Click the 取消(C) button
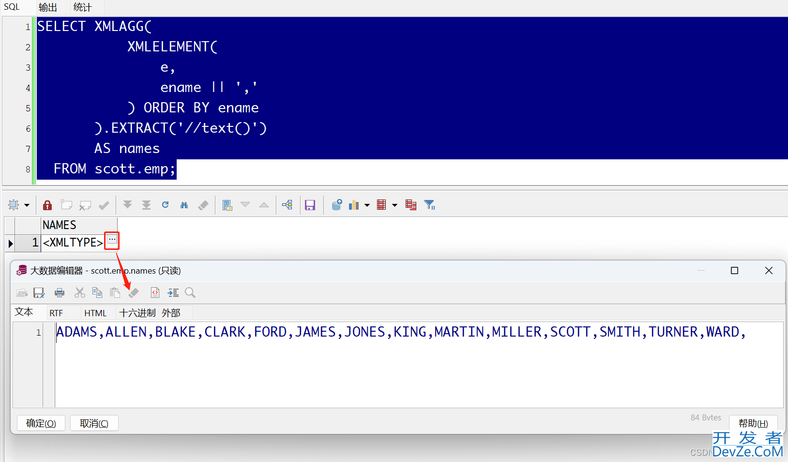The height and width of the screenshot is (462, 788). (x=94, y=423)
